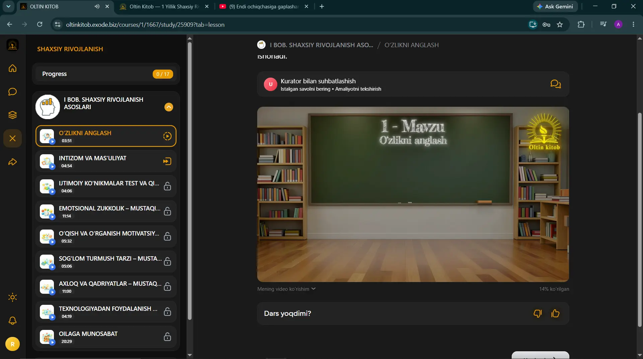This screenshot has height=359, width=643.
Task: Click the Kuratorga bilan suhbatlashish card
Action: [x=413, y=84]
